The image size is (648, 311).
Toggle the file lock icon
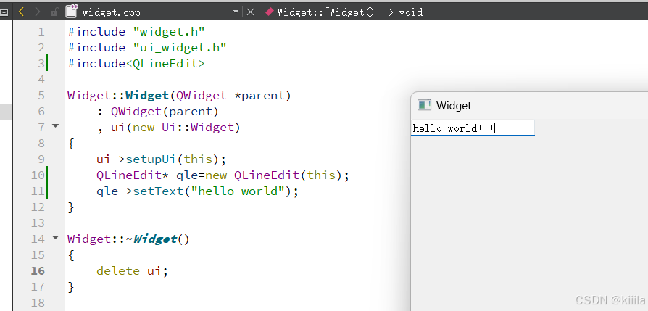(54, 12)
